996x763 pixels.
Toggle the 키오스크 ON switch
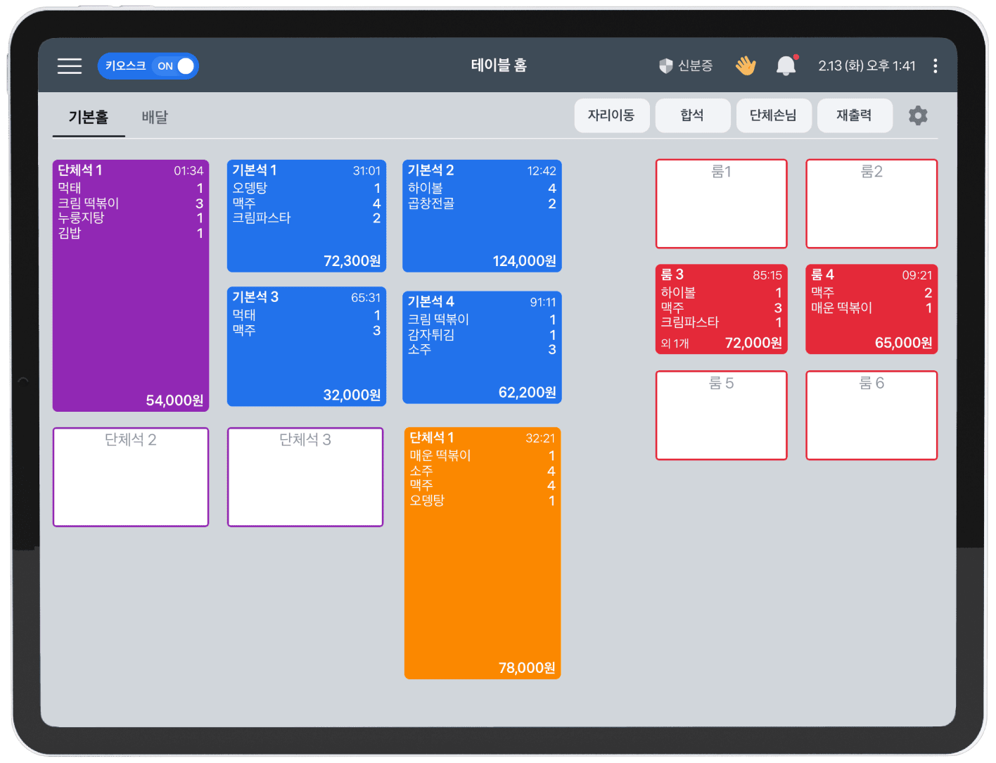point(176,66)
